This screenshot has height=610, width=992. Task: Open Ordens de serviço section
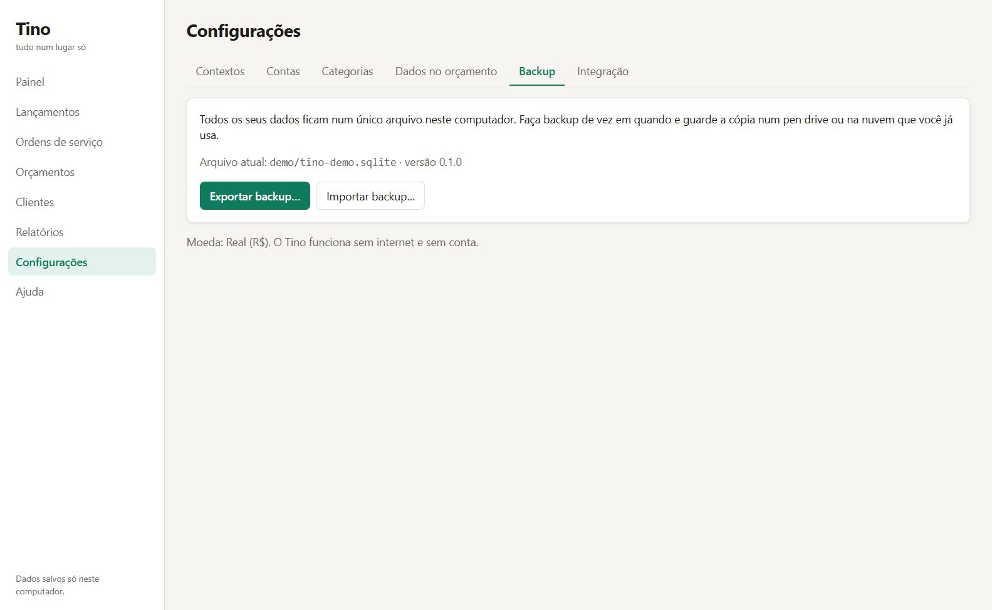pyautogui.click(x=81, y=142)
